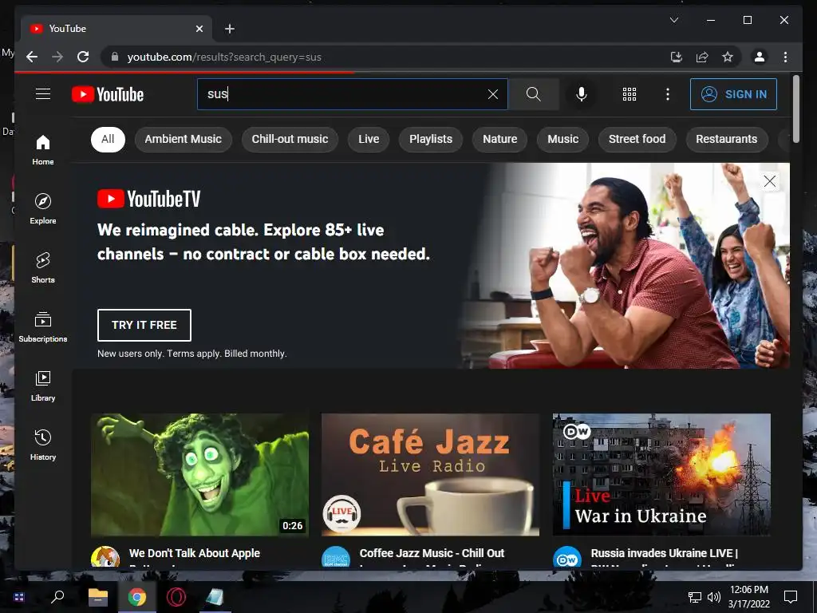
Task: Select the Nature chip
Action: click(x=499, y=139)
